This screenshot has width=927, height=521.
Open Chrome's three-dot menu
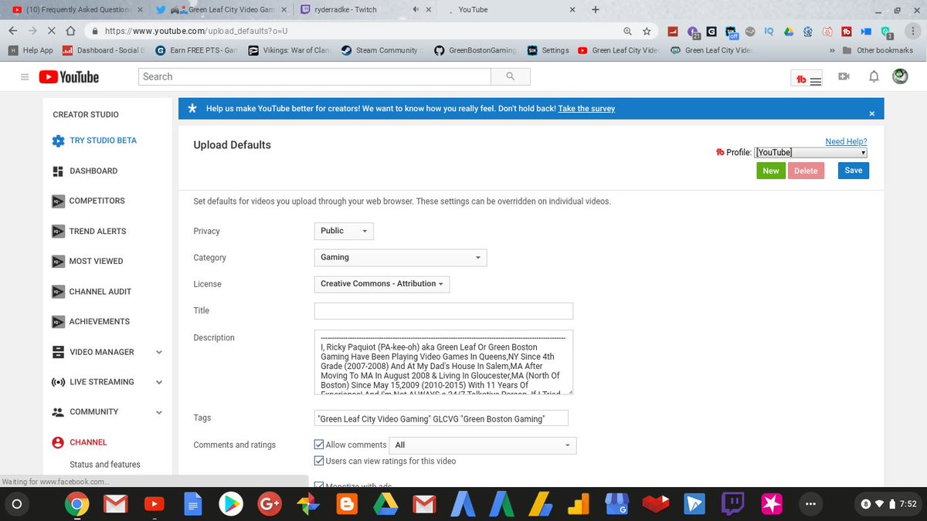912,31
